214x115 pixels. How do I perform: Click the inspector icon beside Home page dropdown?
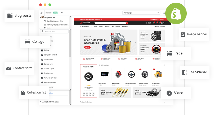point(164,12)
